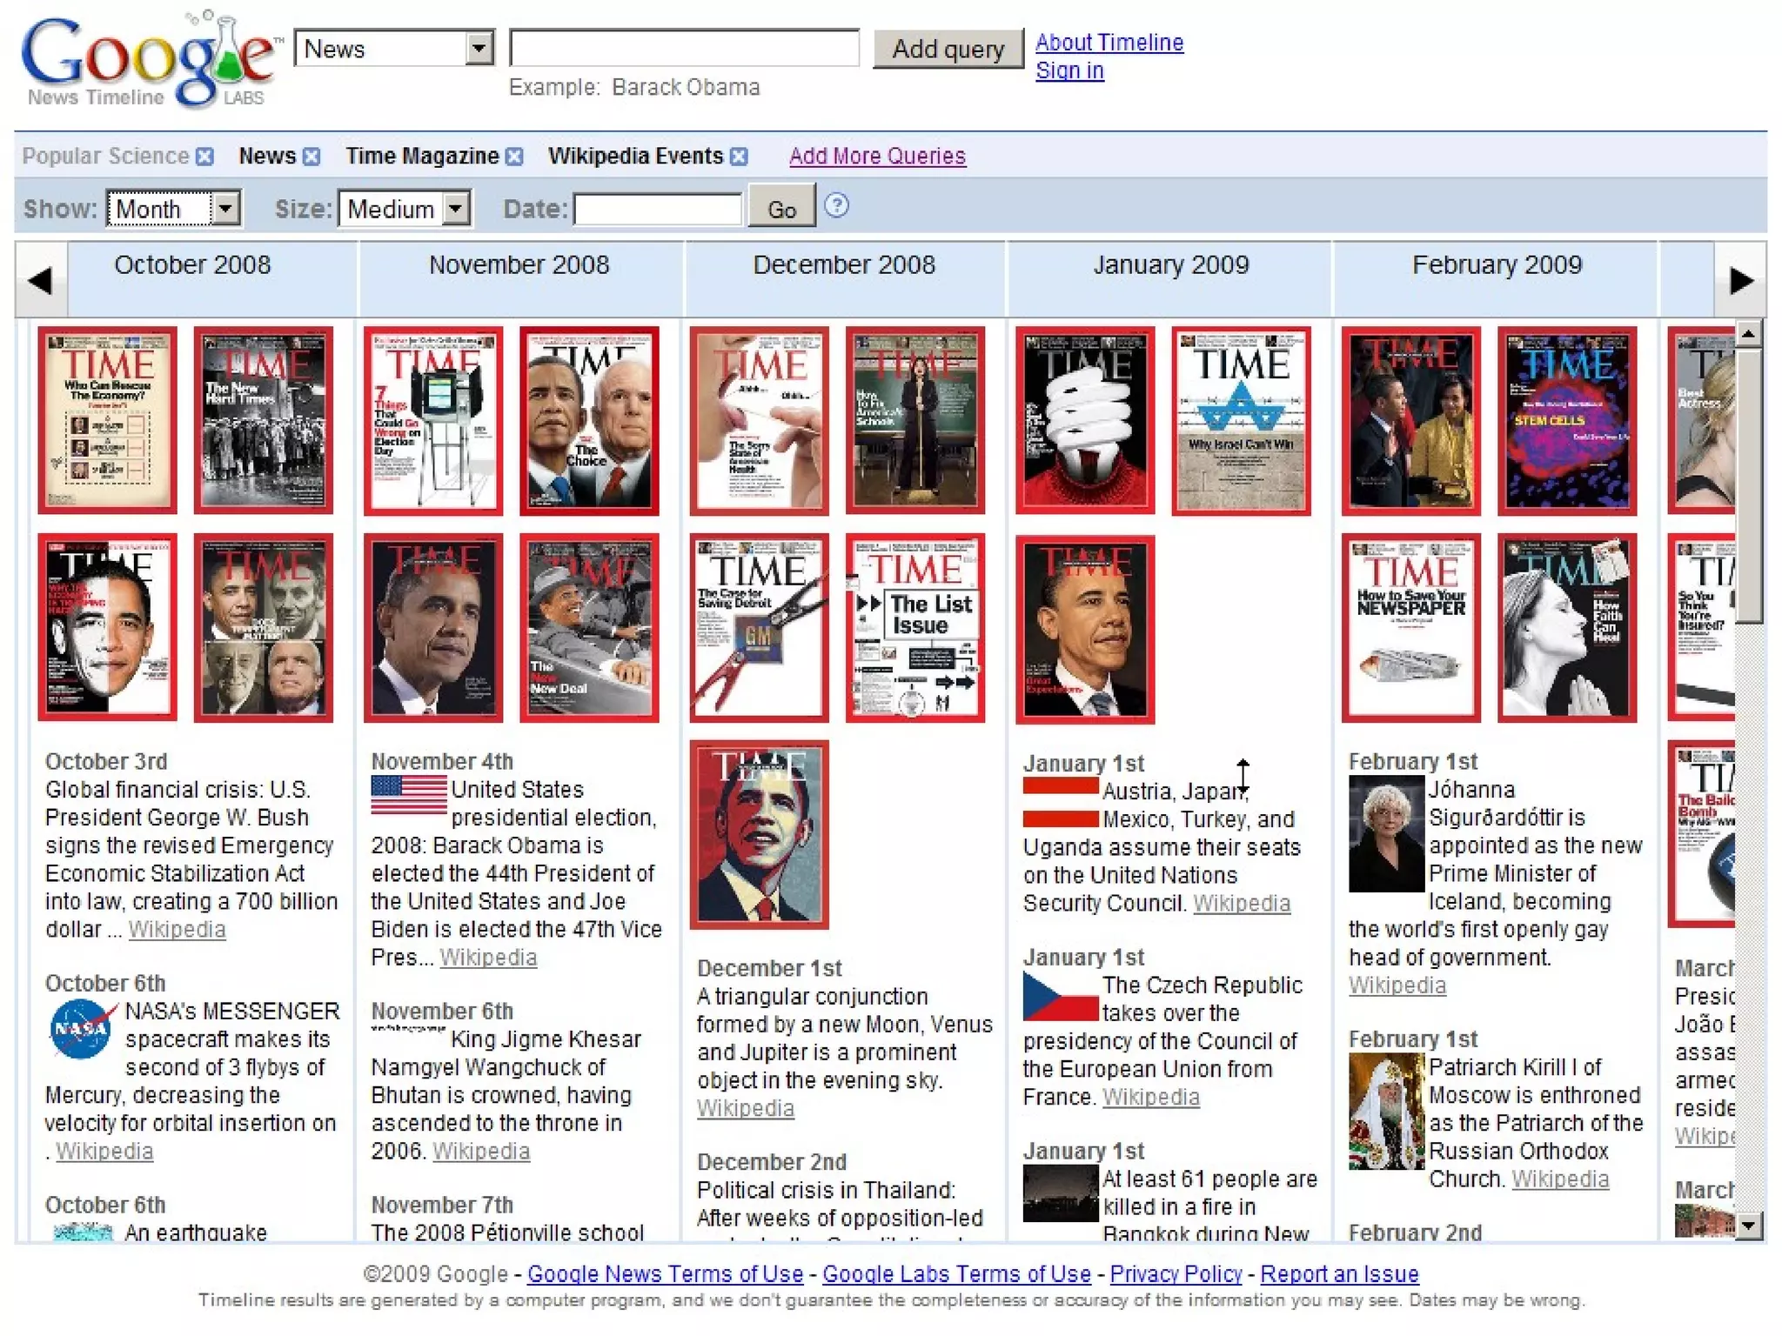The height and width of the screenshot is (1336, 1782).
Task: Focus the Date input field
Action: [x=658, y=210]
